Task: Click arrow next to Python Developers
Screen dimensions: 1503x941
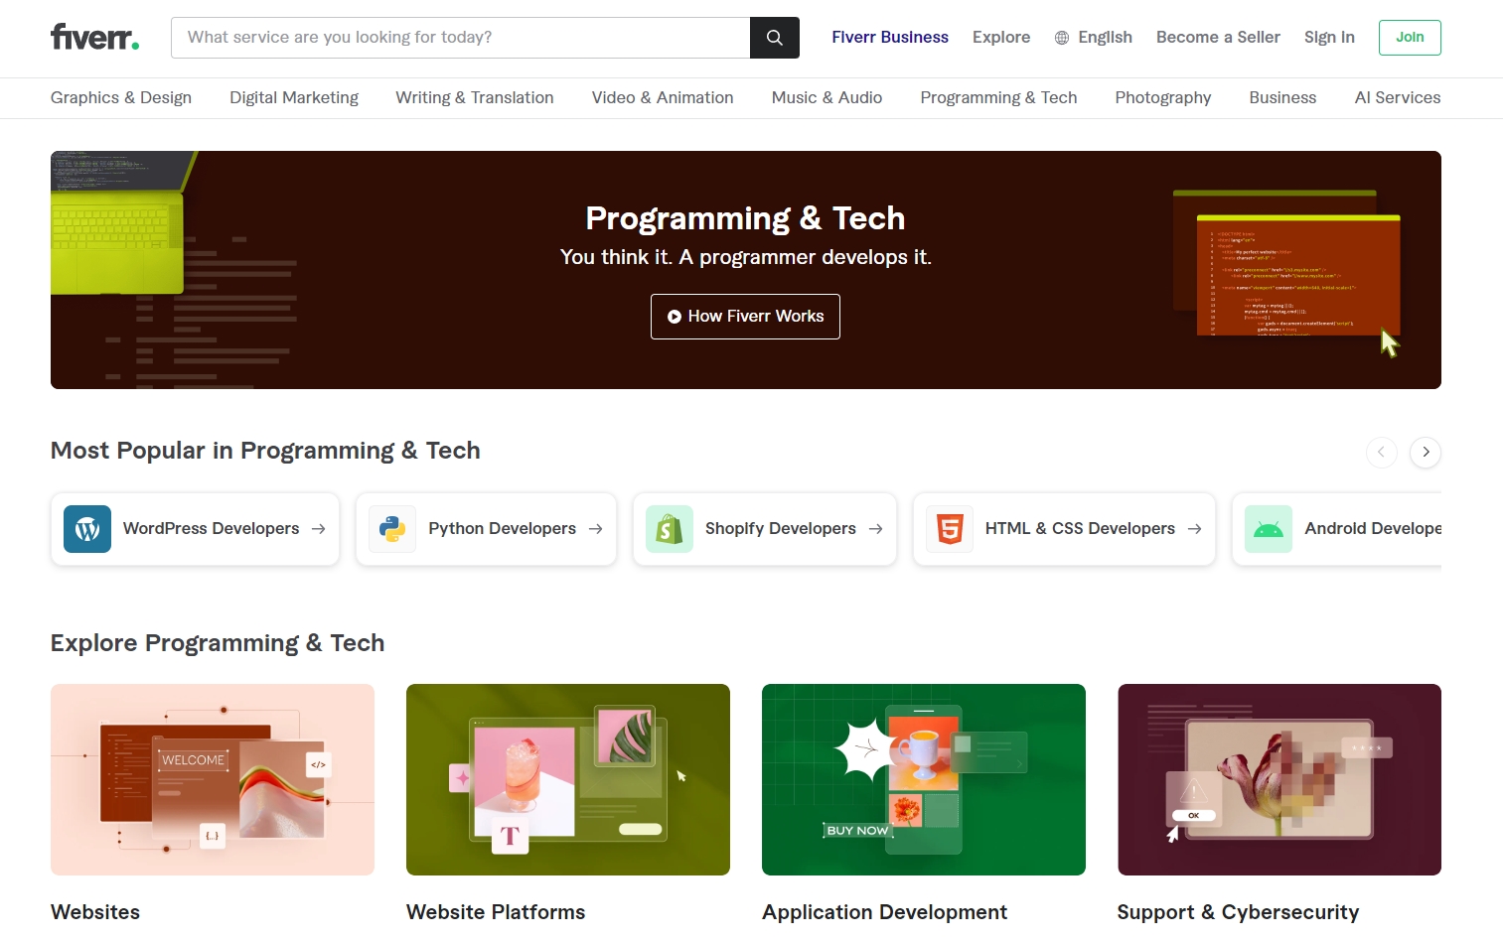Action: pyautogui.click(x=595, y=529)
